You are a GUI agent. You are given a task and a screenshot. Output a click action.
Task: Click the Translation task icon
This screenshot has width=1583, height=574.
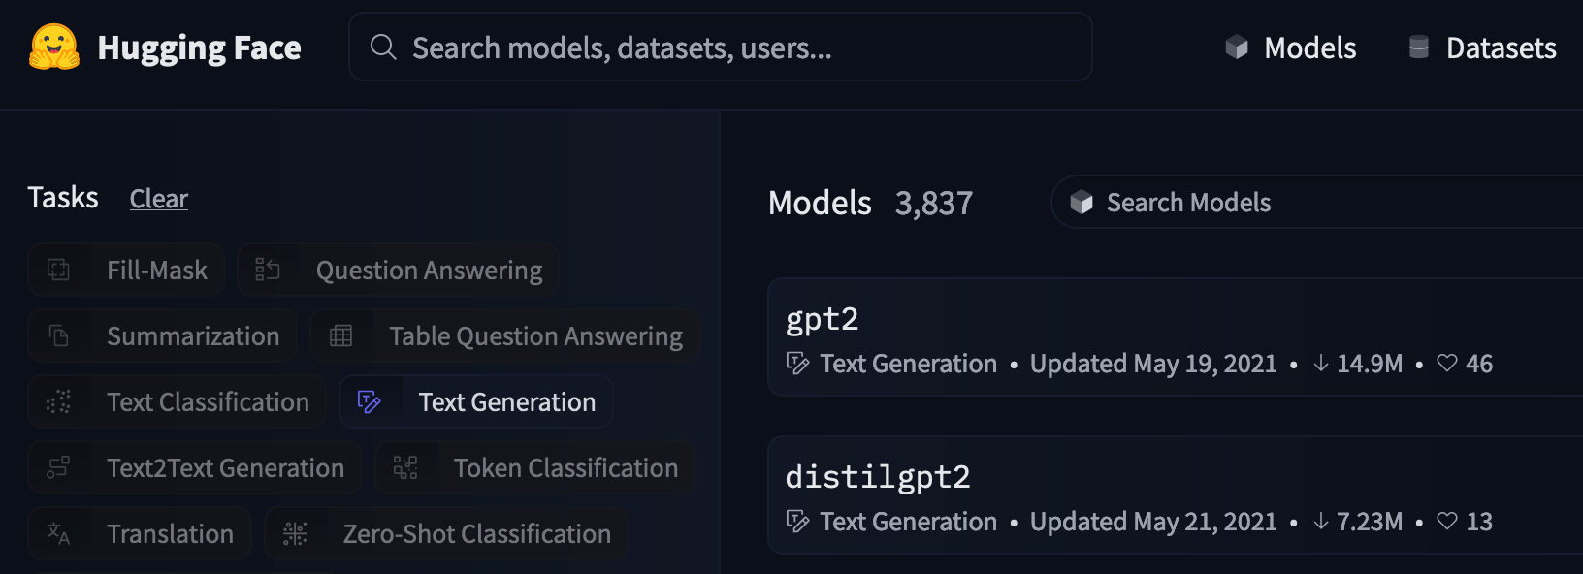click(x=58, y=533)
